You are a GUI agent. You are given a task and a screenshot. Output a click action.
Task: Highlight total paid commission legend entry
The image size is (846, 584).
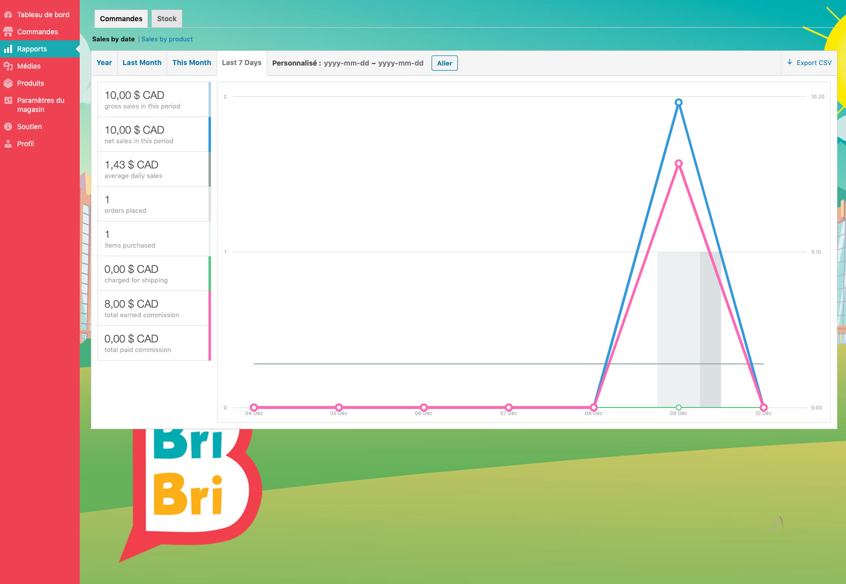[x=154, y=343]
